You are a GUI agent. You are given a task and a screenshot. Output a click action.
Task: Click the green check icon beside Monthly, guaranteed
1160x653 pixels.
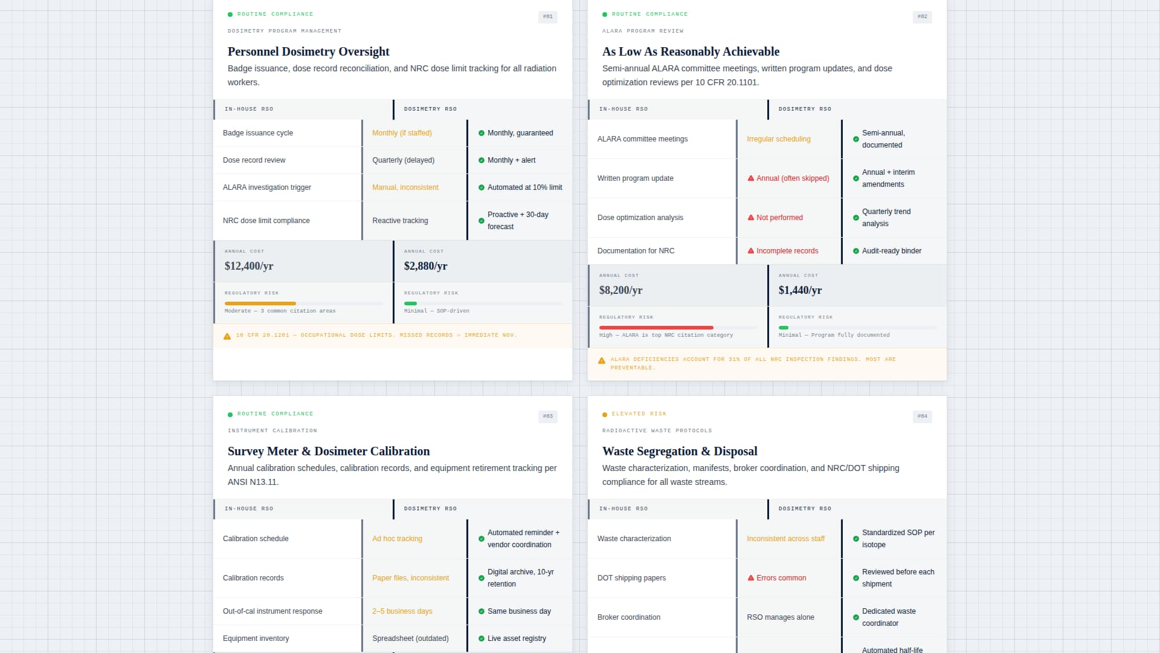[482, 133]
